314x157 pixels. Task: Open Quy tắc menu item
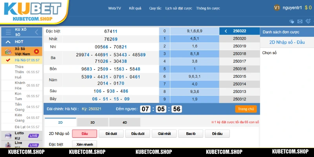point(155,8)
